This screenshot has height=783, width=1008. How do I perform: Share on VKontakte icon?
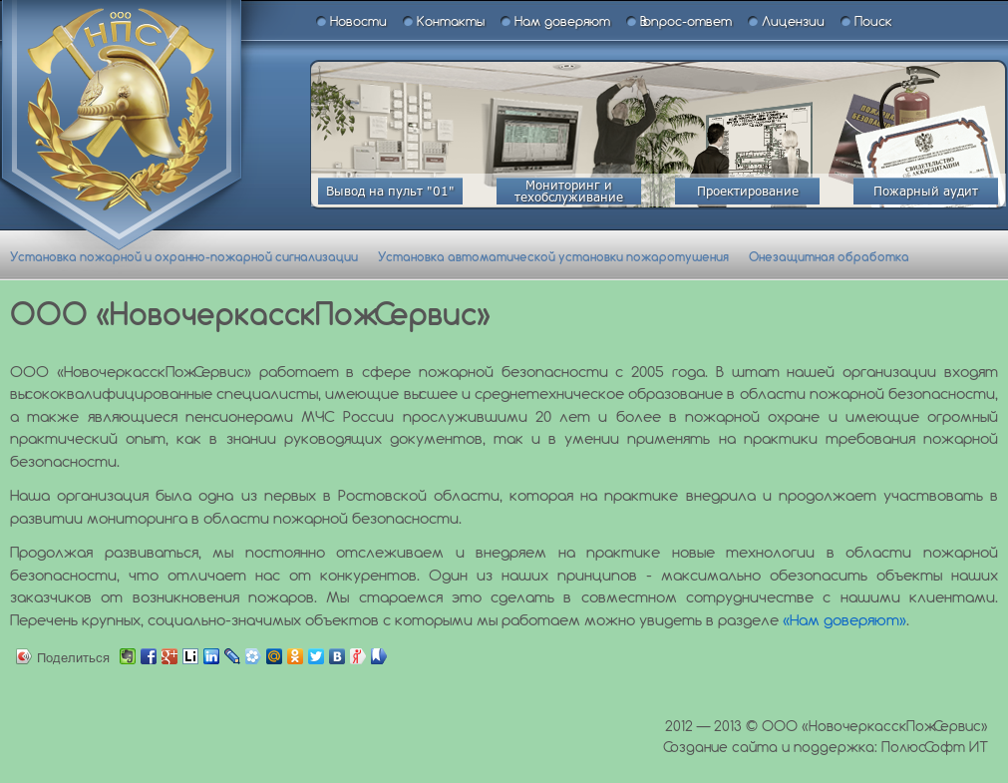[x=337, y=656]
